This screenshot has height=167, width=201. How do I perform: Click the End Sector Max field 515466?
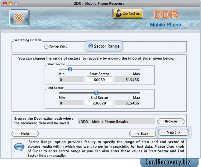click(127, 103)
